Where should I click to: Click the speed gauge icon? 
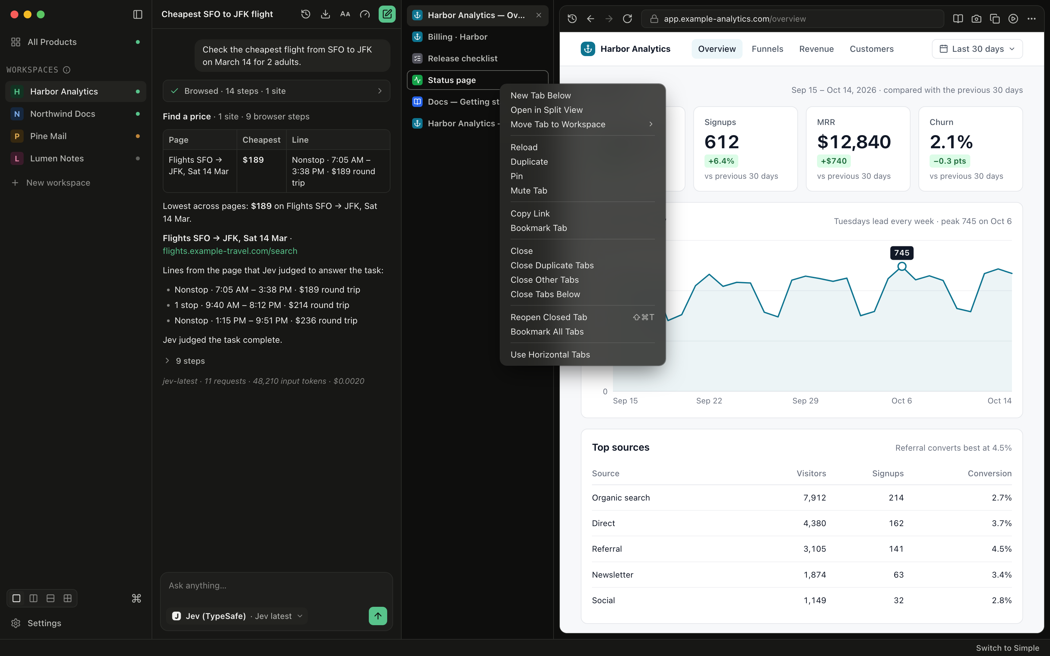365,14
